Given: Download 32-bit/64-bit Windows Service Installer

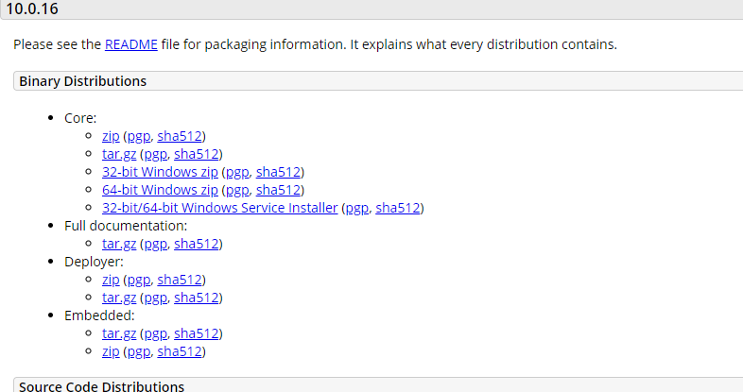Looking at the screenshot, I should tap(220, 209).
